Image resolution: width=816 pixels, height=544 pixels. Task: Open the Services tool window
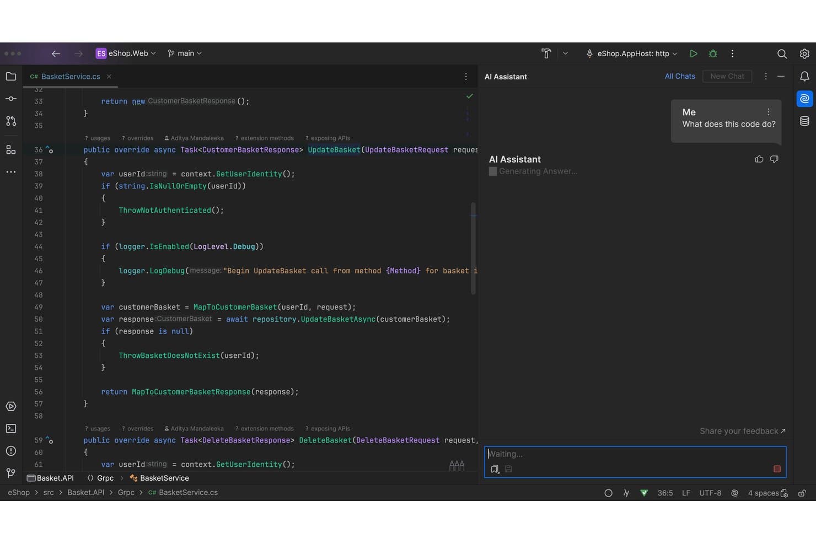click(11, 406)
